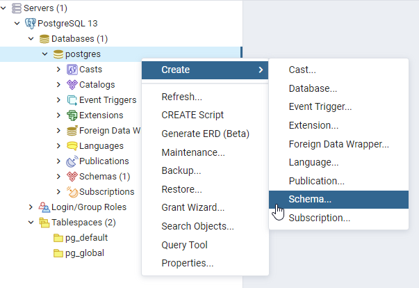Screen dimensions: 419x288
Task: Open Properties... from the context menu
Action: click(187, 263)
